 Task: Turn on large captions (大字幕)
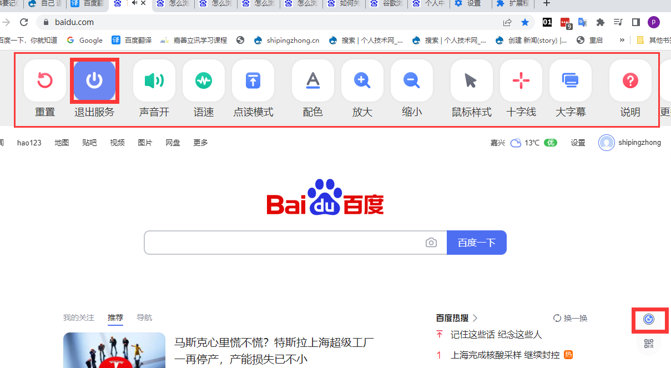click(571, 81)
